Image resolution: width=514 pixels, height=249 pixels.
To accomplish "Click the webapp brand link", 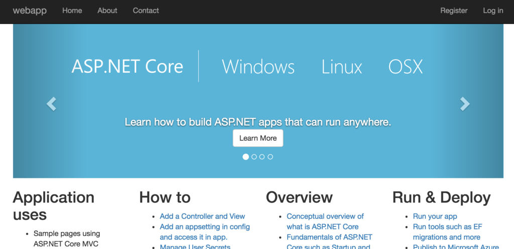I will pos(30,11).
